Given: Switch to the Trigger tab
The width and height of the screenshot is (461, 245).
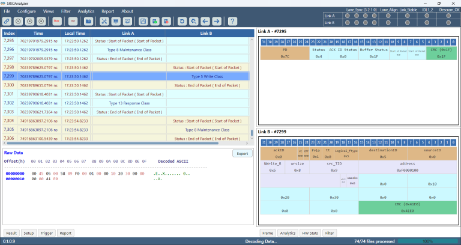Looking at the screenshot, I should [46, 233].
